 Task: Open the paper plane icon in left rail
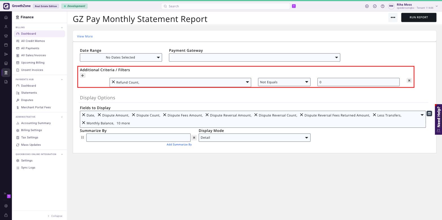pyautogui.click(x=6, y=54)
